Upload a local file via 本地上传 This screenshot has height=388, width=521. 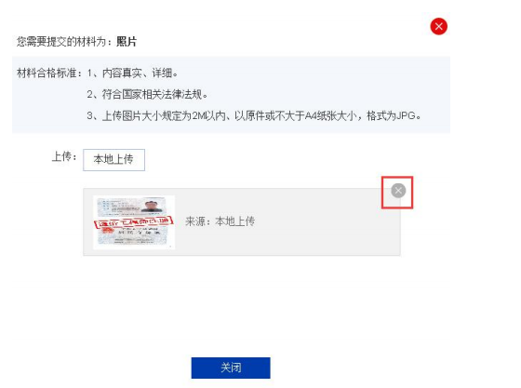tap(114, 160)
